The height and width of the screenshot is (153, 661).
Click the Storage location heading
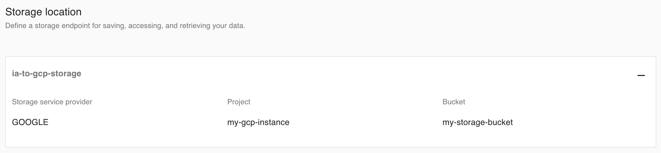[x=43, y=12]
